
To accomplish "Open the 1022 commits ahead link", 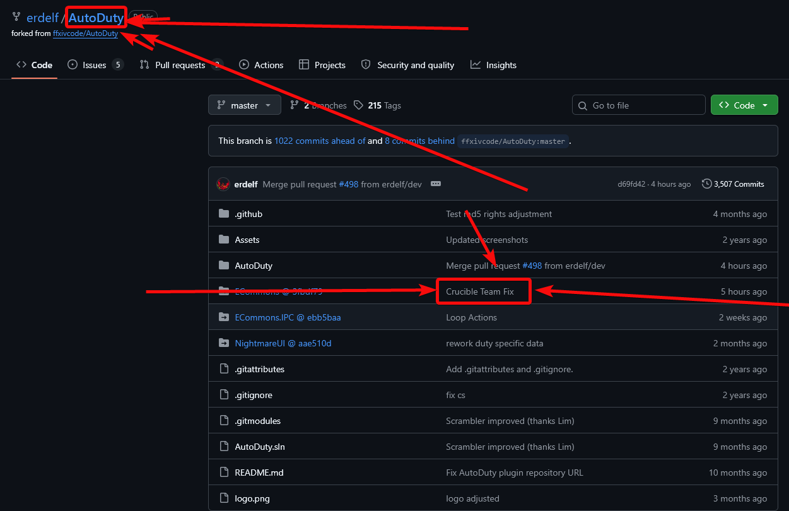I will coord(320,141).
